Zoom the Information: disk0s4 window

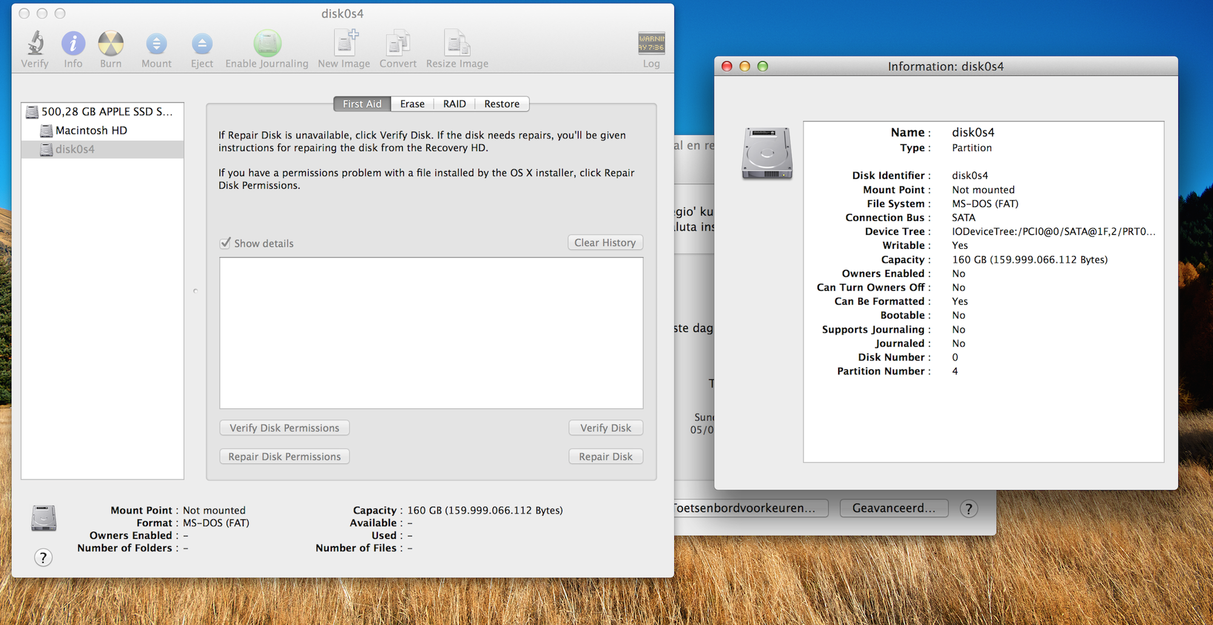tap(762, 66)
